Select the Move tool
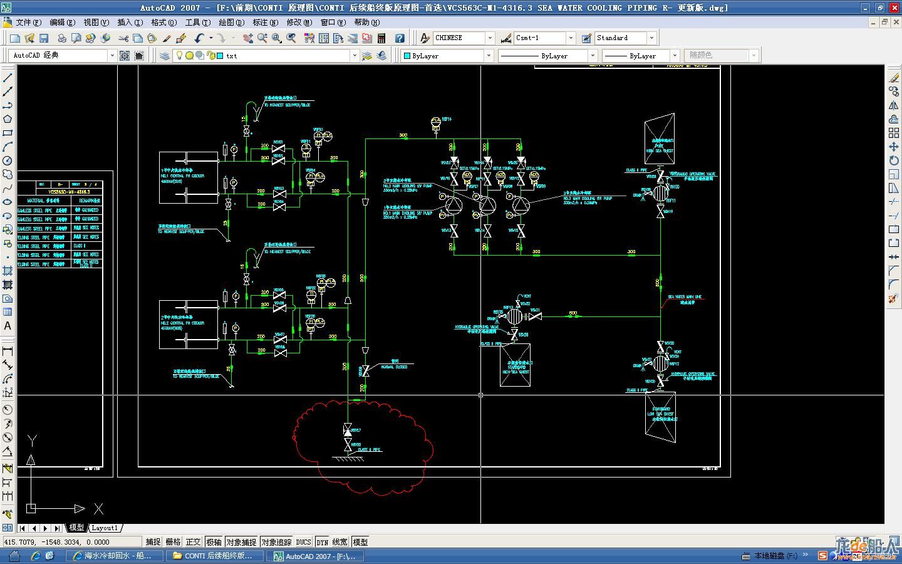The image size is (902, 564). (894, 147)
